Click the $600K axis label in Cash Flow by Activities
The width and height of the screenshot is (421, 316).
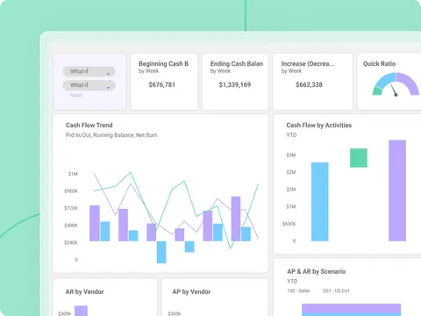tap(289, 224)
